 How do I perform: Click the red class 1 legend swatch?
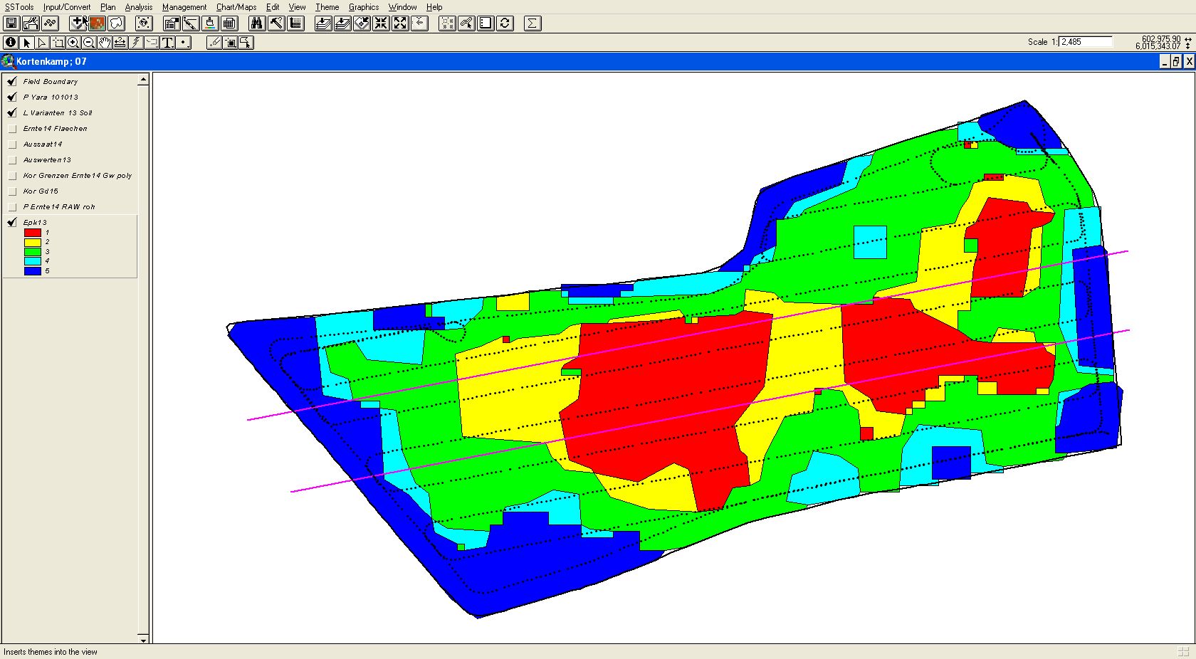pos(32,233)
